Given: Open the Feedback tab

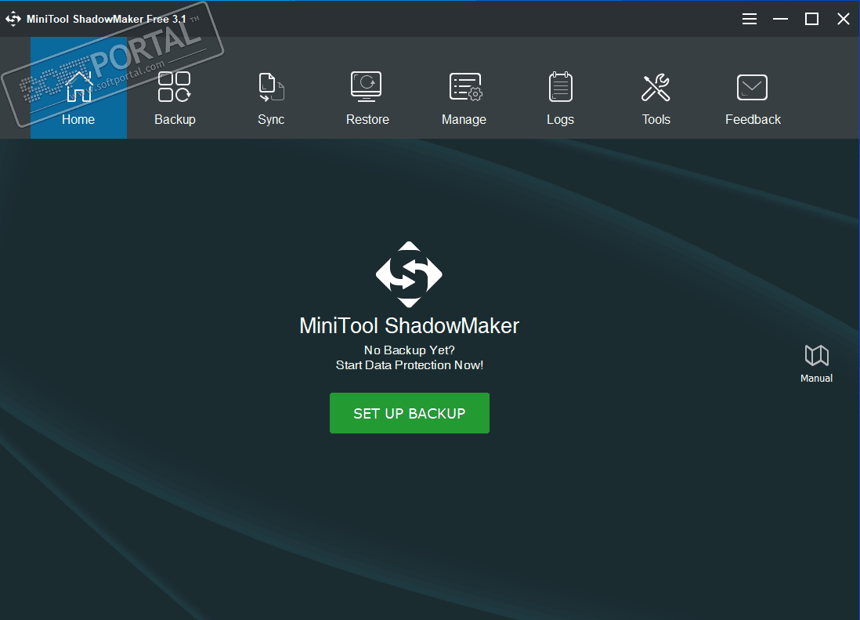Looking at the screenshot, I should (x=753, y=88).
